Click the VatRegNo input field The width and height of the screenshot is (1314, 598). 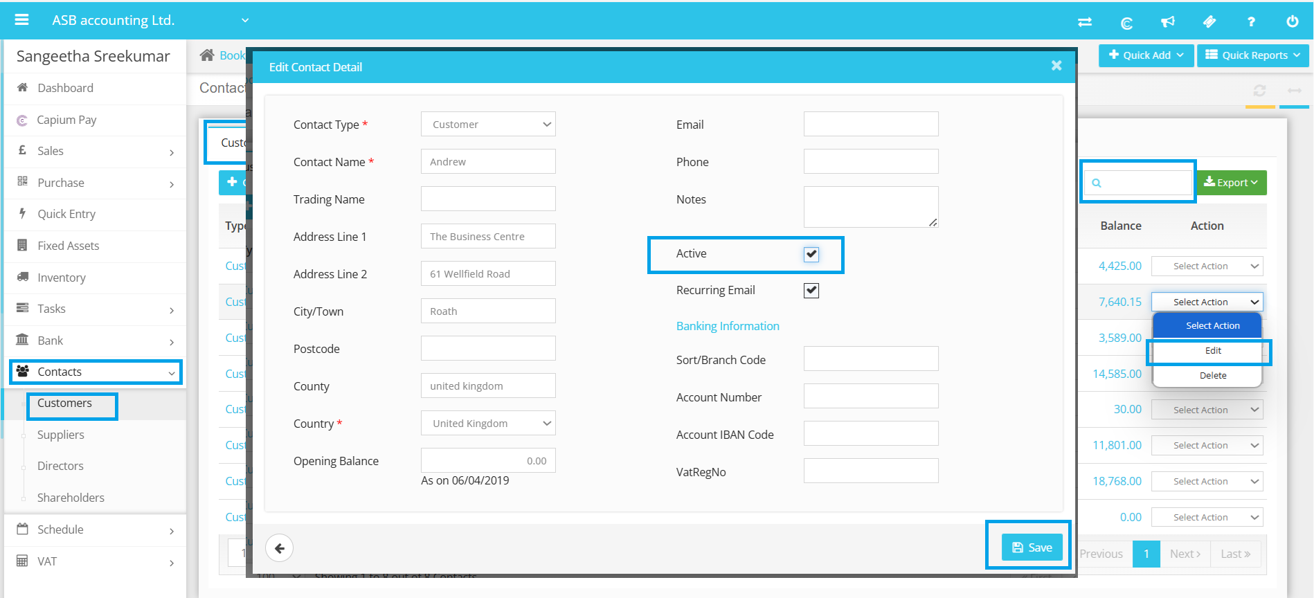pyautogui.click(x=871, y=471)
